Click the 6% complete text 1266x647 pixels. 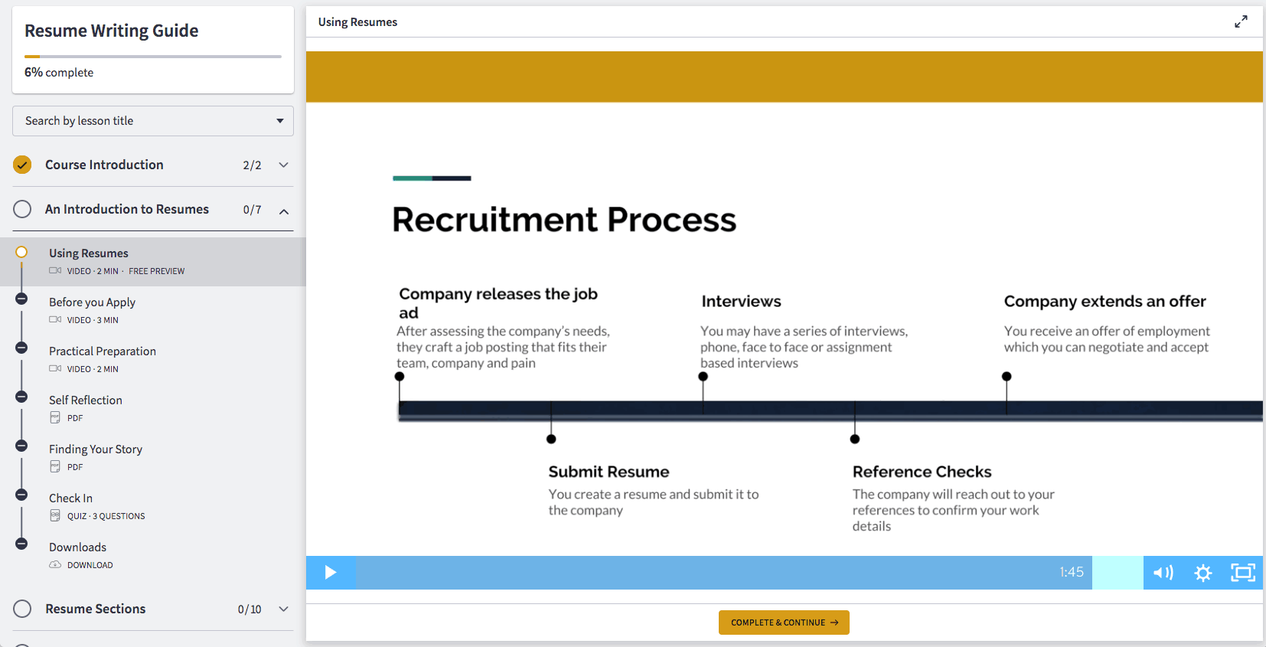(x=59, y=72)
